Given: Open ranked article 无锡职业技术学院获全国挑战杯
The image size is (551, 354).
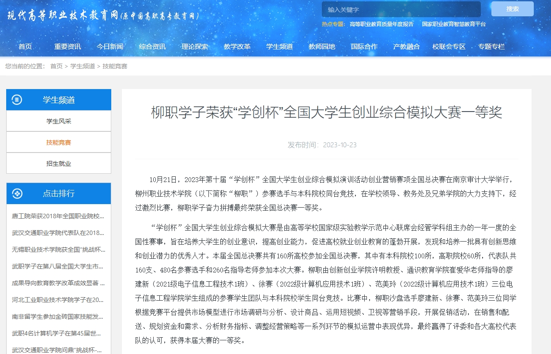Looking at the screenshot, I should click(59, 250).
